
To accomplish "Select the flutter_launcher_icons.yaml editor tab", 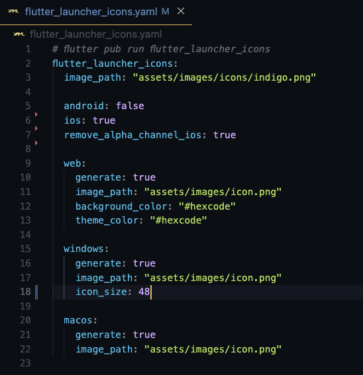I will pos(96,11).
